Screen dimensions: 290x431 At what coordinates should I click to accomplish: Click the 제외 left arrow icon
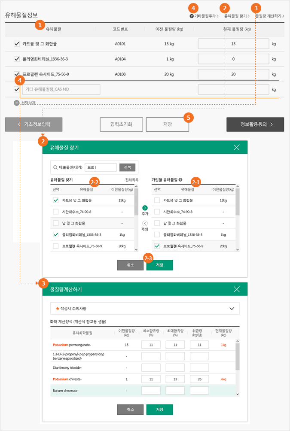[145, 223]
